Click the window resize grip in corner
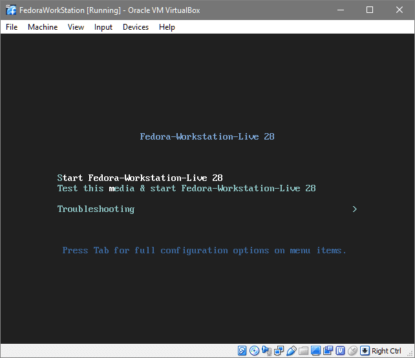 tap(411, 354)
